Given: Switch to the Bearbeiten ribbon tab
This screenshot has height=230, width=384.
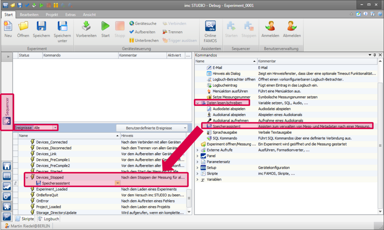Looking at the screenshot, I should tap(29, 15).
